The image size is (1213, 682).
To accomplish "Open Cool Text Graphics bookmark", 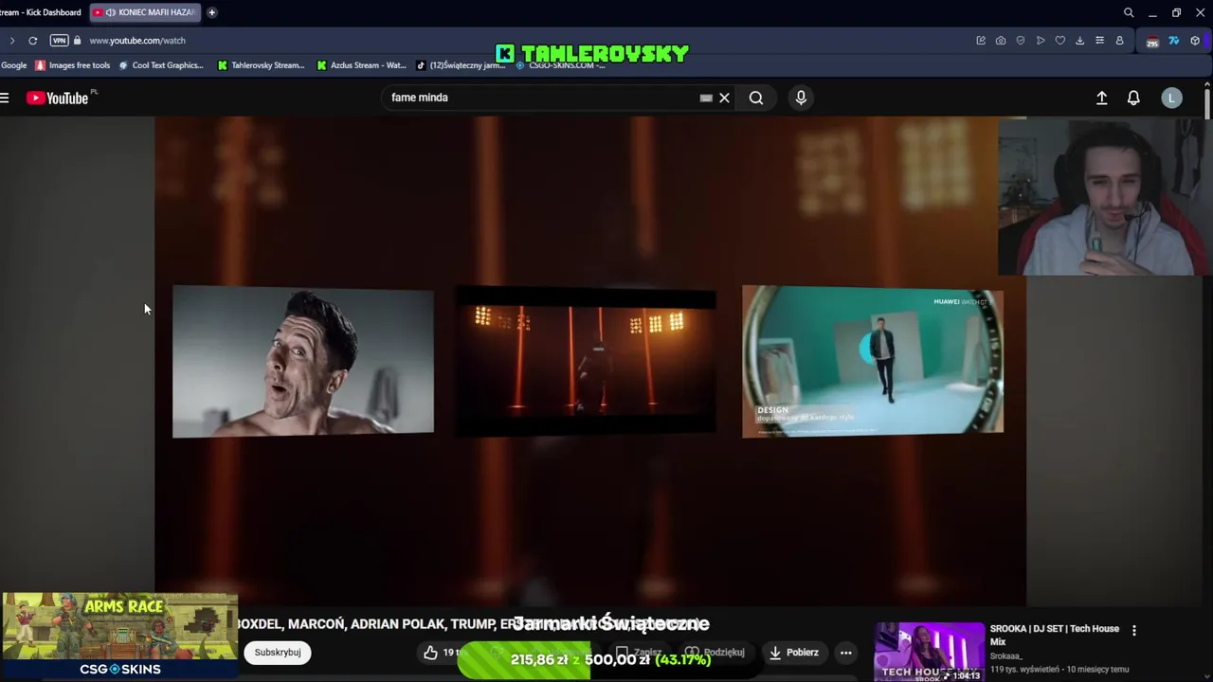I will click(161, 65).
